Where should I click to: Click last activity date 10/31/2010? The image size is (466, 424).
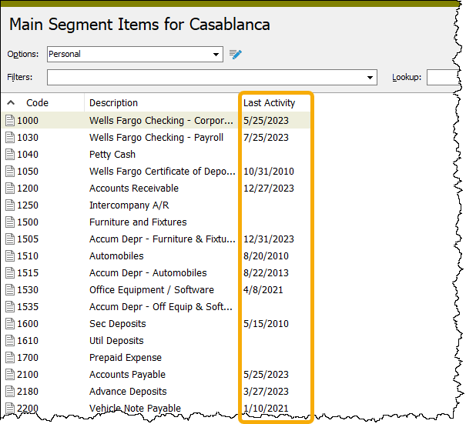[x=269, y=172]
